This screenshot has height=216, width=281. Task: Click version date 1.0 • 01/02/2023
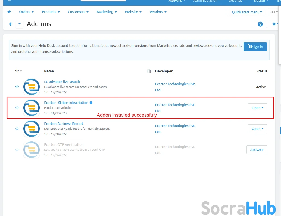pyautogui.click(x=55, y=113)
